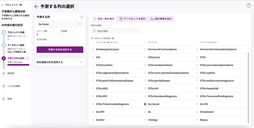This screenshot has width=254, height=128.
Task: Click the STDs:vaginalcondylomatosis column name
Action: 112,73
